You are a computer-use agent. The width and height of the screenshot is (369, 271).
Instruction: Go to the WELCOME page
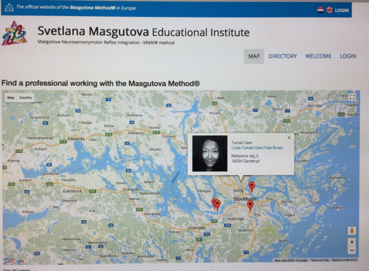pyautogui.click(x=318, y=56)
